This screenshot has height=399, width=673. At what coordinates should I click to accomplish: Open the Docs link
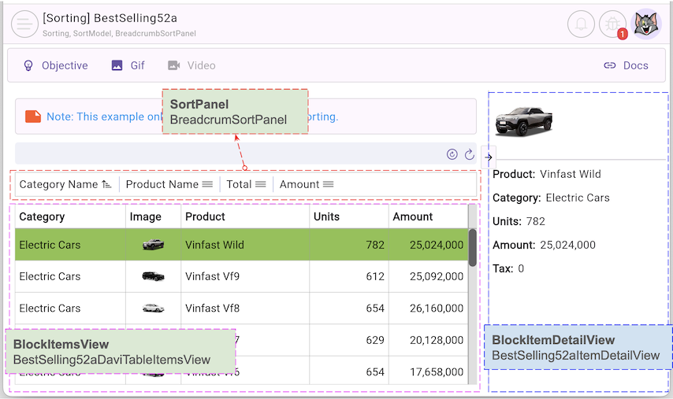pyautogui.click(x=626, y=65)
